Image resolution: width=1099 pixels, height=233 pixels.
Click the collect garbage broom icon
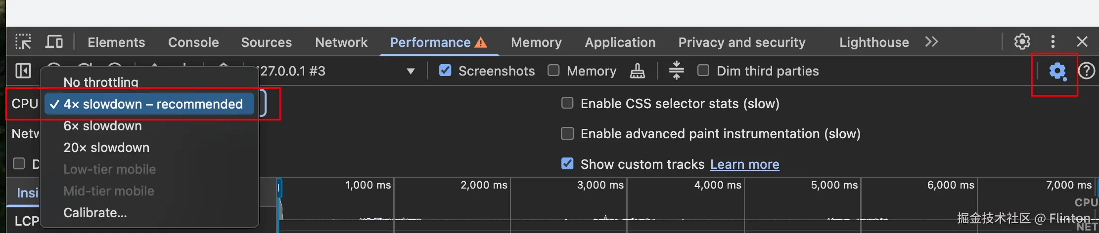(637, 72)
